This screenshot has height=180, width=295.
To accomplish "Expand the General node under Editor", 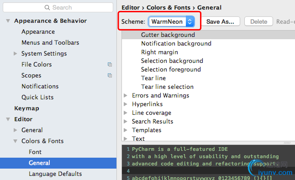I will pyautogui.click(x=16, y=130).
